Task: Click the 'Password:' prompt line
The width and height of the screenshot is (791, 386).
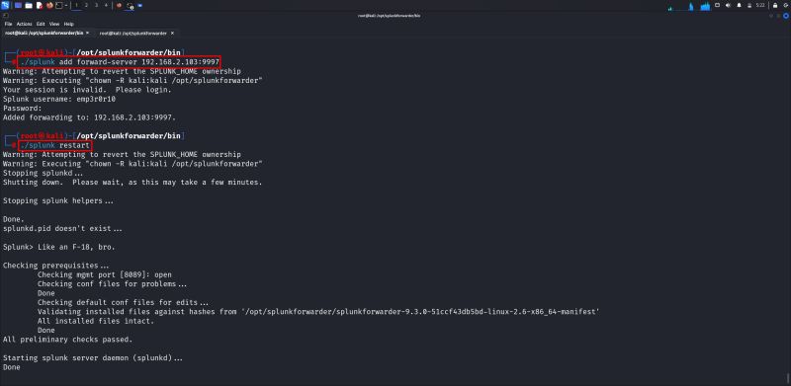Action: coord(22,109)
